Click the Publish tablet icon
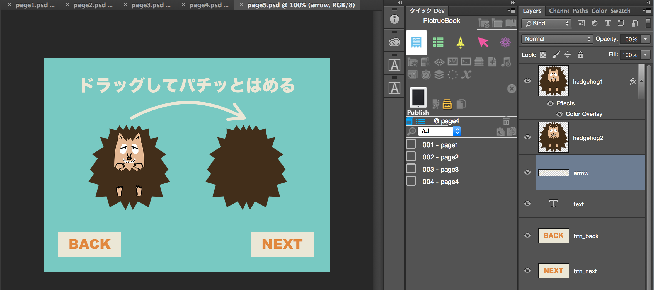The image size is (654, 290). (x=418, y=97)
